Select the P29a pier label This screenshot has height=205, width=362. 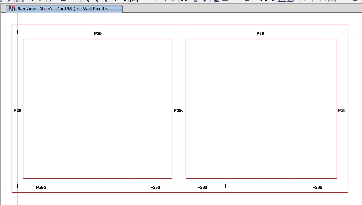click(x=41, y=188)
